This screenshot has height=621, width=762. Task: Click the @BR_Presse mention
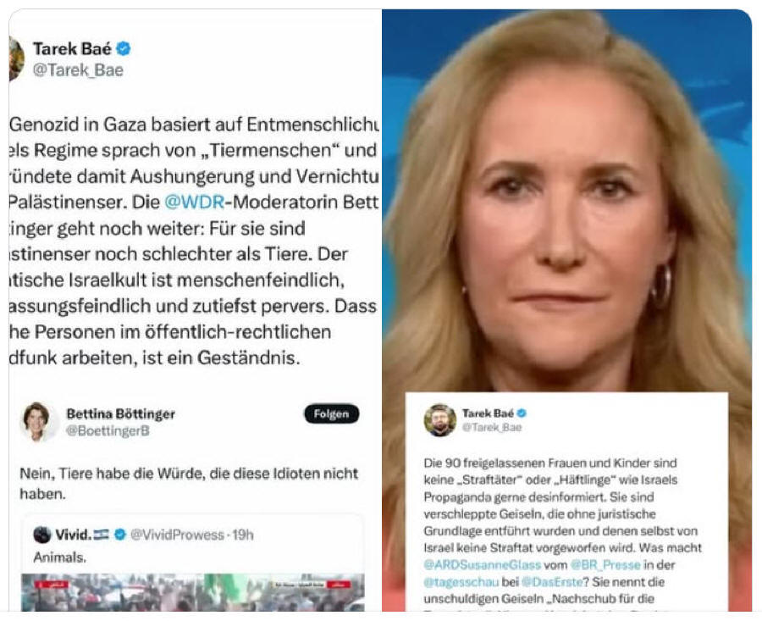[x=605, y=565]
